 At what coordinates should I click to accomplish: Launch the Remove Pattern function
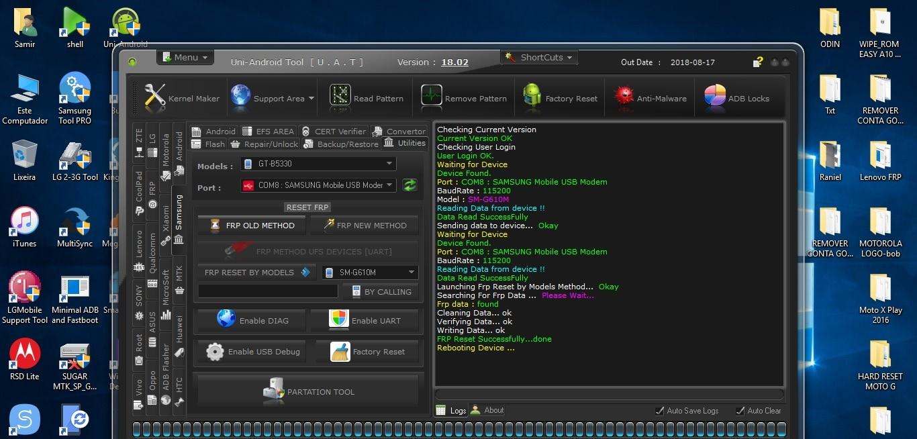464,98
